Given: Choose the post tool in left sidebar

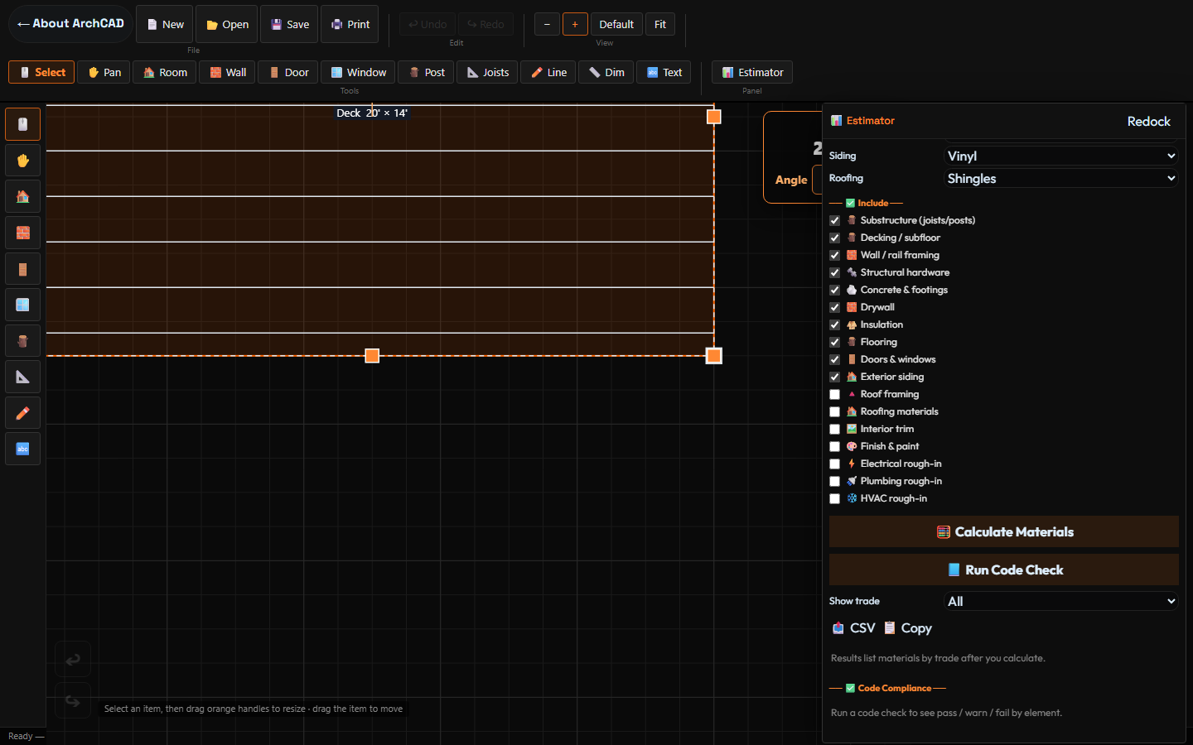Looking at the screenshot, I should click(22, 341).
